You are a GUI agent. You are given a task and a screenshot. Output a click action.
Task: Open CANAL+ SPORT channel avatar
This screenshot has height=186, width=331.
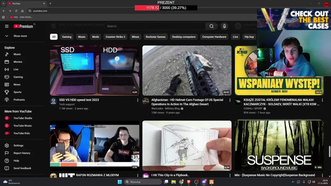click(238, 101)
